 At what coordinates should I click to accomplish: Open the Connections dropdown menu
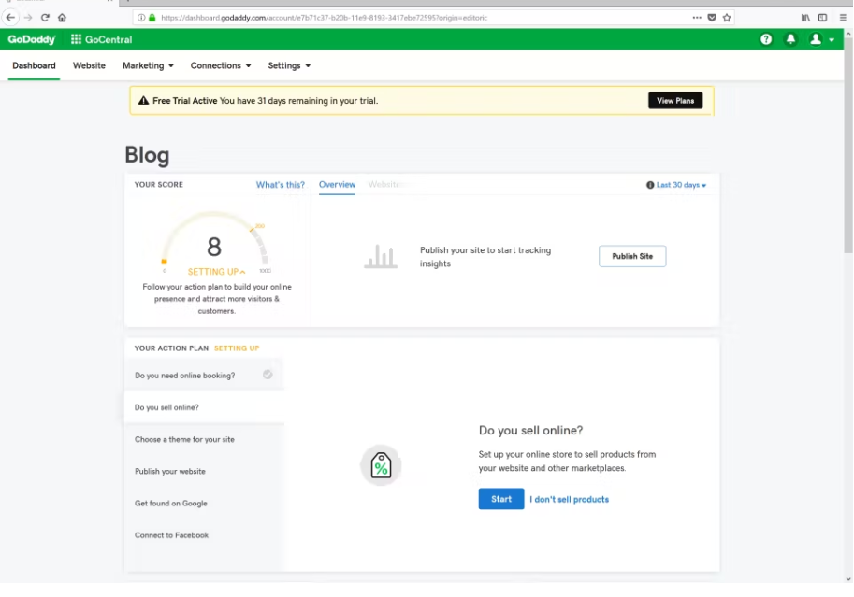(x=221, y=65)
